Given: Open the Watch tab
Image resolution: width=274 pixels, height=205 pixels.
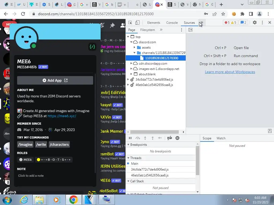Looking at the screenshot, I should click(x=221, y=138).
